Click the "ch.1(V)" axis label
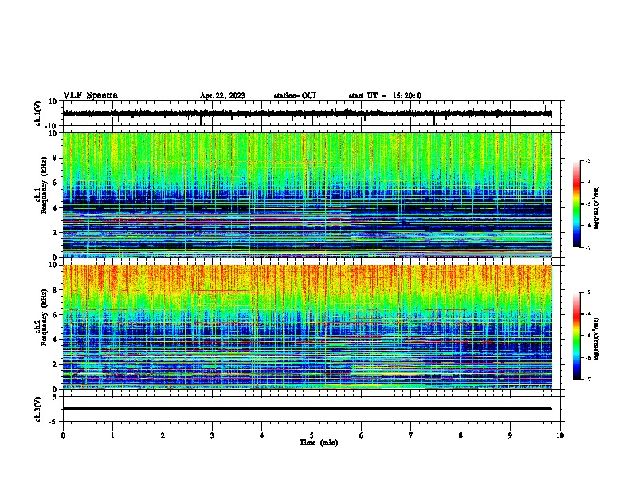This screenshot has width=631, height=488. click(x=38, y=113)
